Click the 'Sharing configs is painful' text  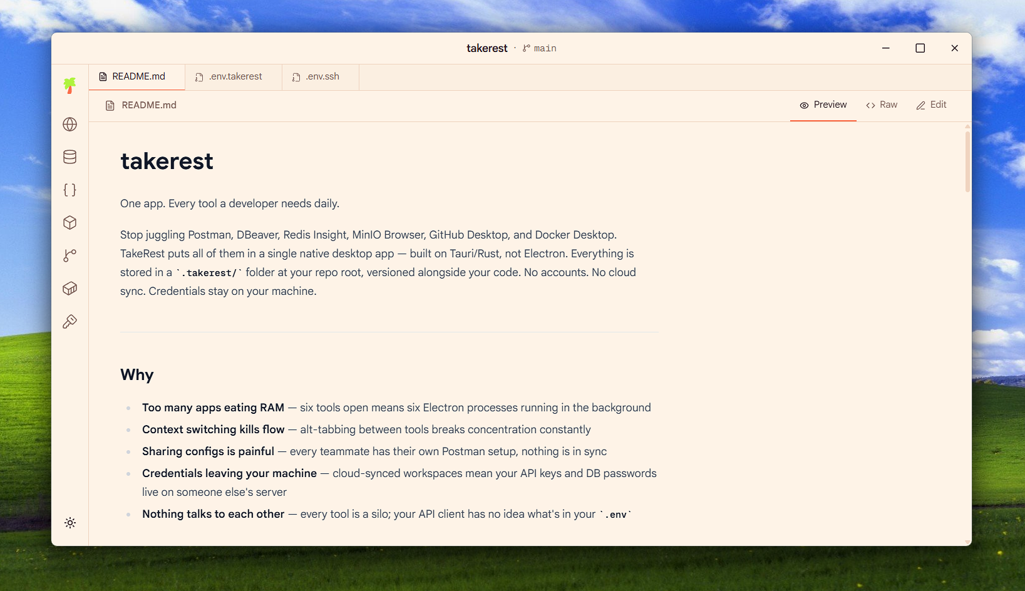click(x=208, y=451)
